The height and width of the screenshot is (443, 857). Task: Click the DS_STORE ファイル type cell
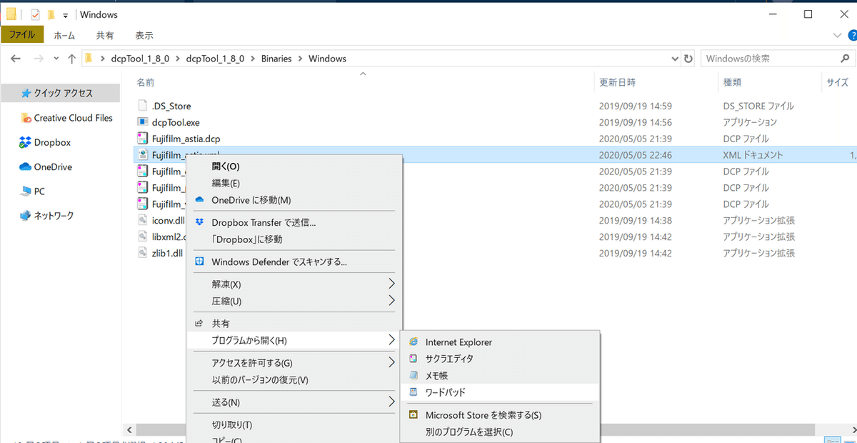point(758,106)
